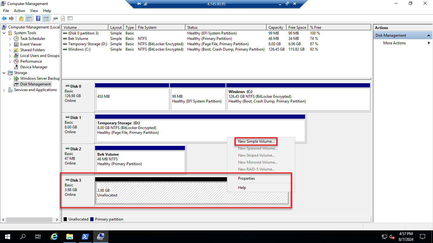Select the Performance icon in tree
Image resolution: width=433 pixels, height=243 pixels.
[x=16, y=61]
